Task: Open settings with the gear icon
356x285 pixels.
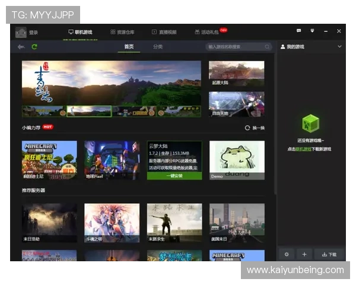Action: pyautogui.click(x=287, y=254)
